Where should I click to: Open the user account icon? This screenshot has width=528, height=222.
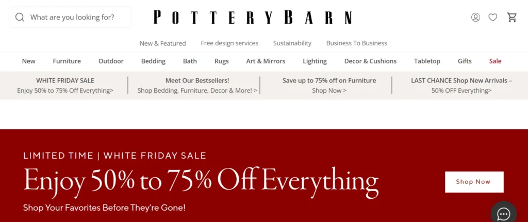pos(475,17)
